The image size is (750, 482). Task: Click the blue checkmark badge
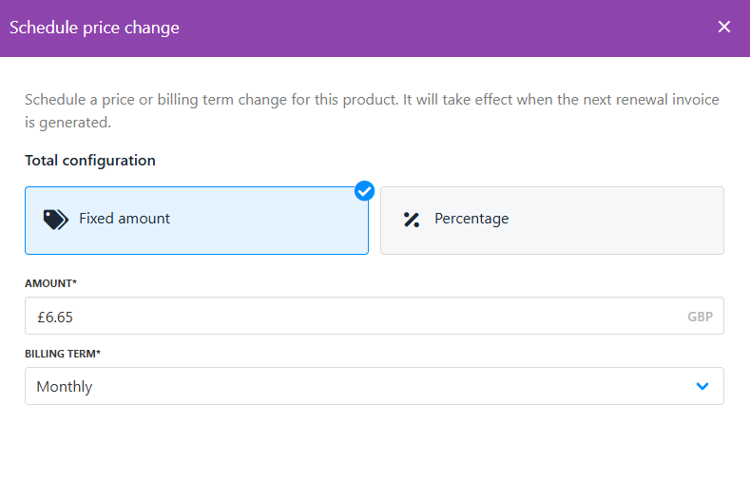(x=364, y=191)
